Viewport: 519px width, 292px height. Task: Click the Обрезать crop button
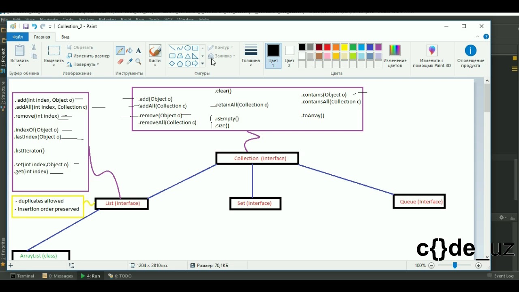click(x=80, y=47)
